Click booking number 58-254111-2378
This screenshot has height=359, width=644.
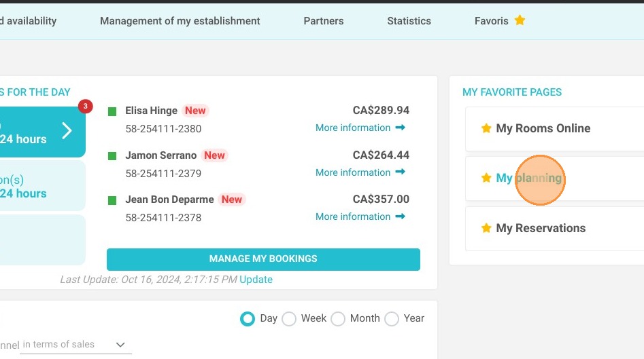pyautogui.click(x=163, y=218)
